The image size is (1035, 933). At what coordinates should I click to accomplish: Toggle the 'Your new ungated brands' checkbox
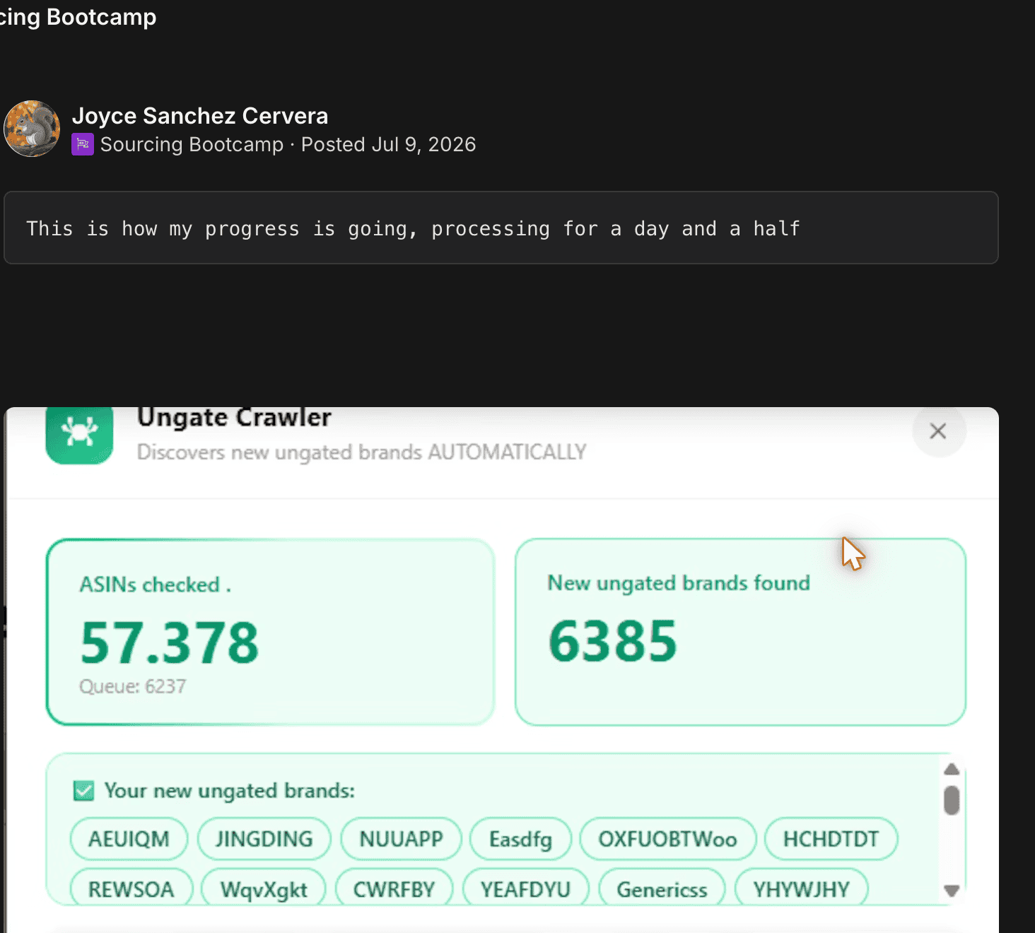[x=83, y=791]
